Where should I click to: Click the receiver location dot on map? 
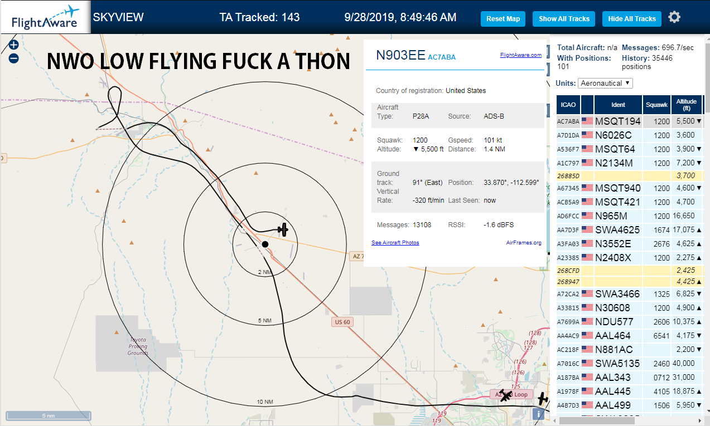[x=265, y=244]
